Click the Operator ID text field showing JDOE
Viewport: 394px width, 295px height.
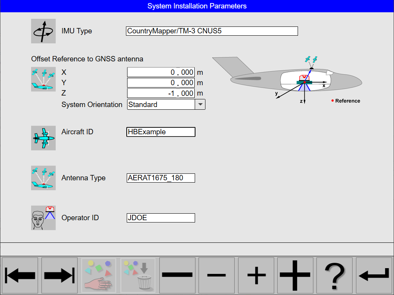coord(161,218)
